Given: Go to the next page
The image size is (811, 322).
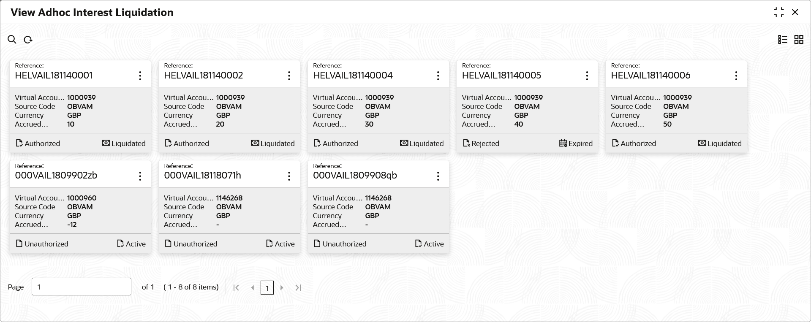Looking at the screenshot, I should [282, 288].
